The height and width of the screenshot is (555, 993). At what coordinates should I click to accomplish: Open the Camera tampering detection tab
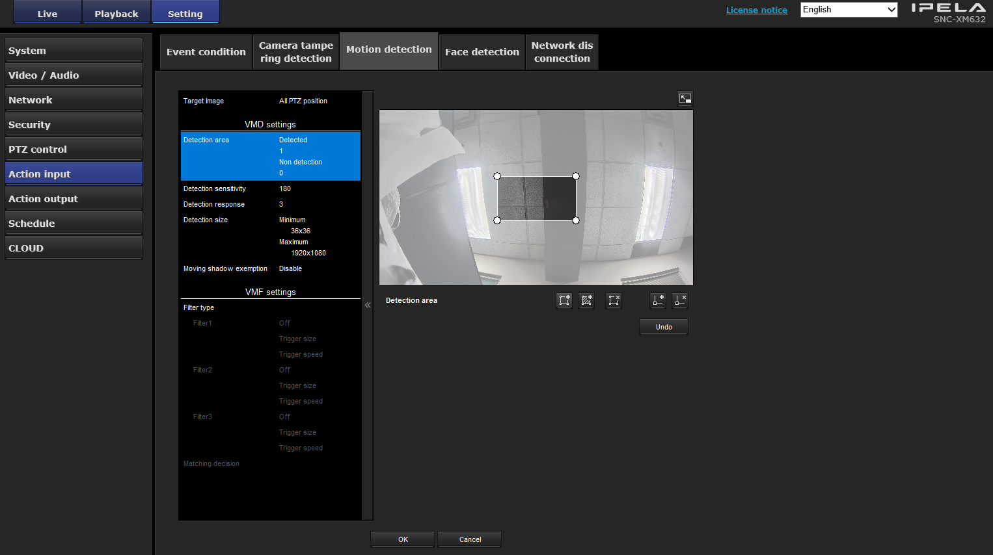point(296,52)
